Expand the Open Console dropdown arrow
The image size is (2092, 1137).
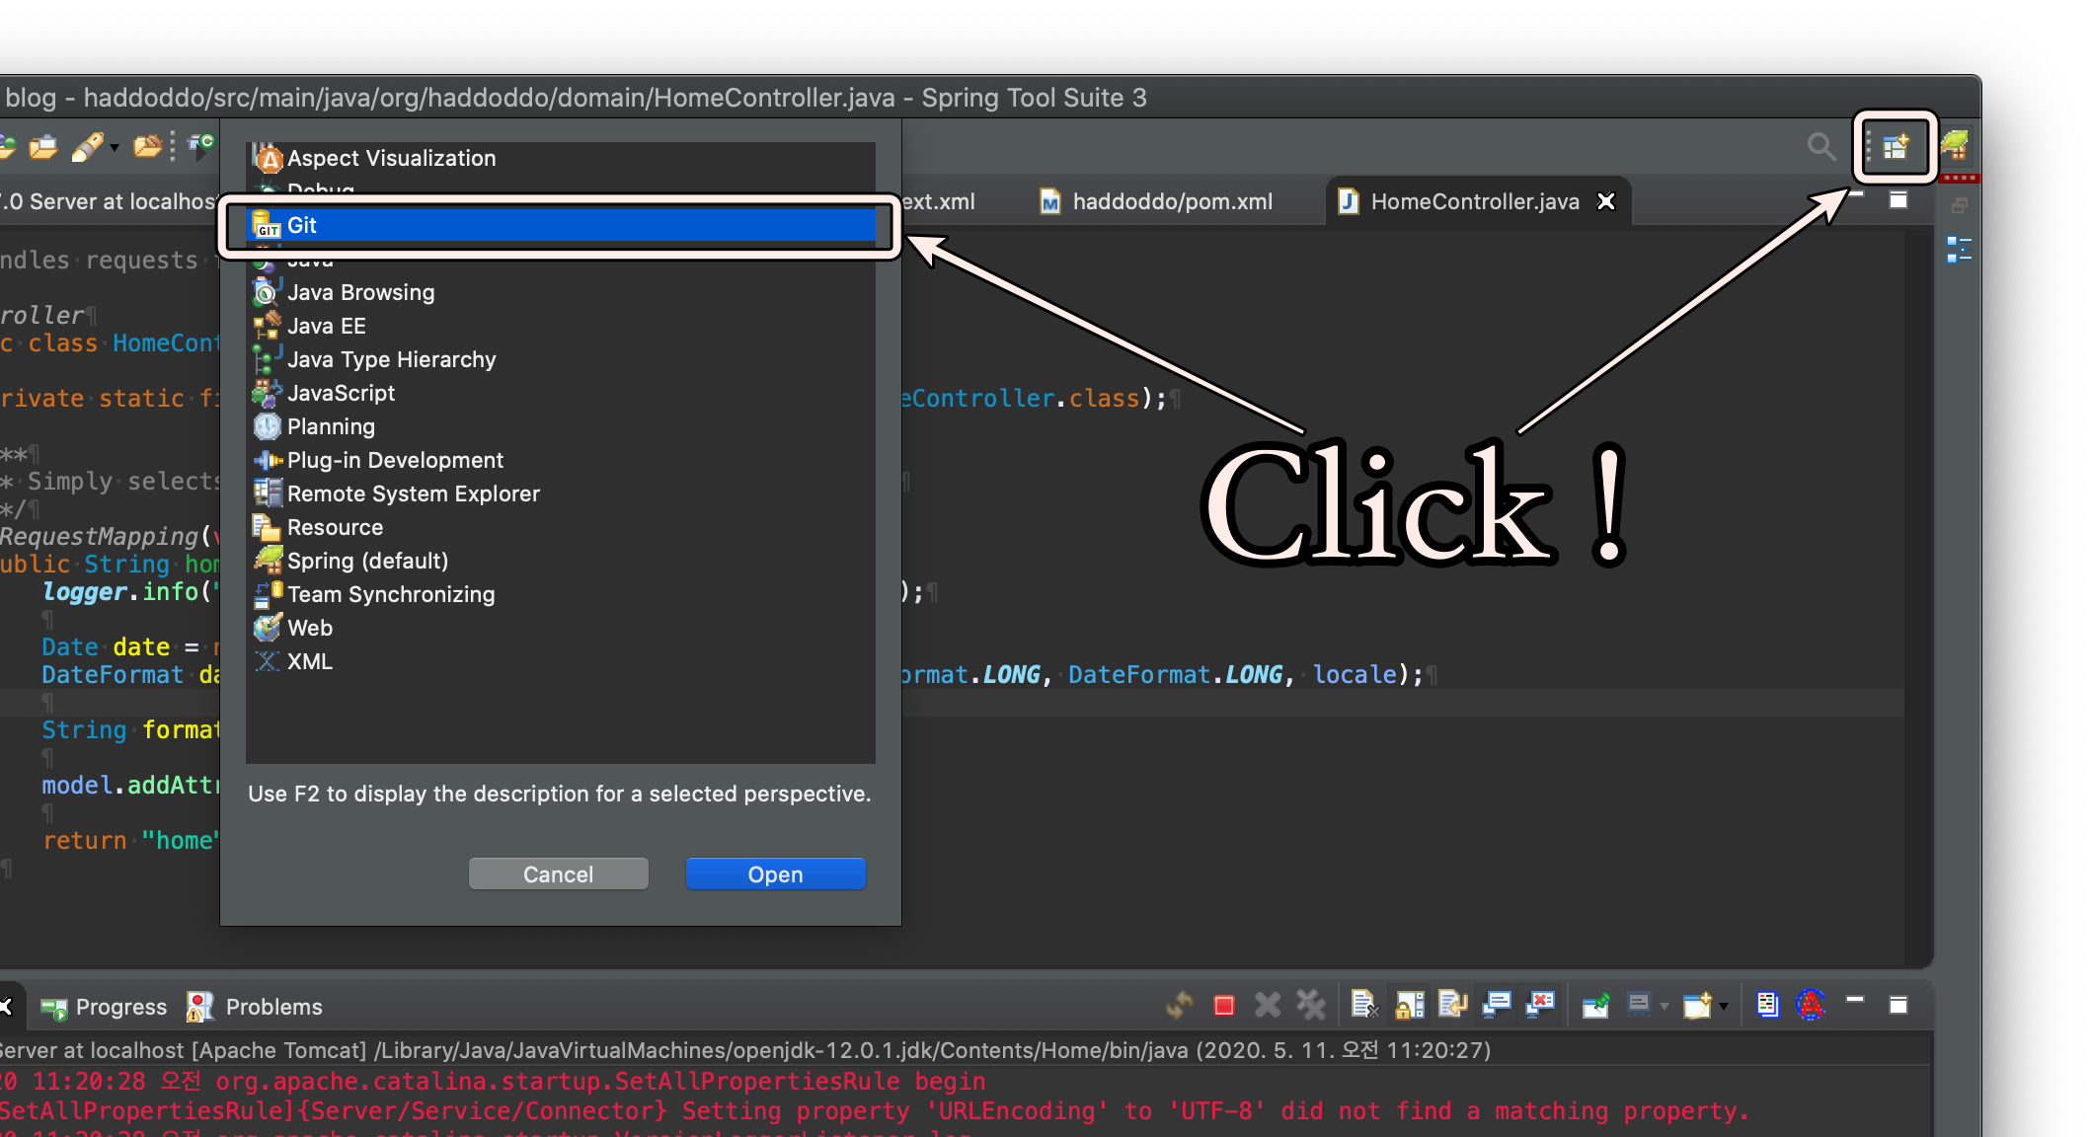tap(1724, 1006)
